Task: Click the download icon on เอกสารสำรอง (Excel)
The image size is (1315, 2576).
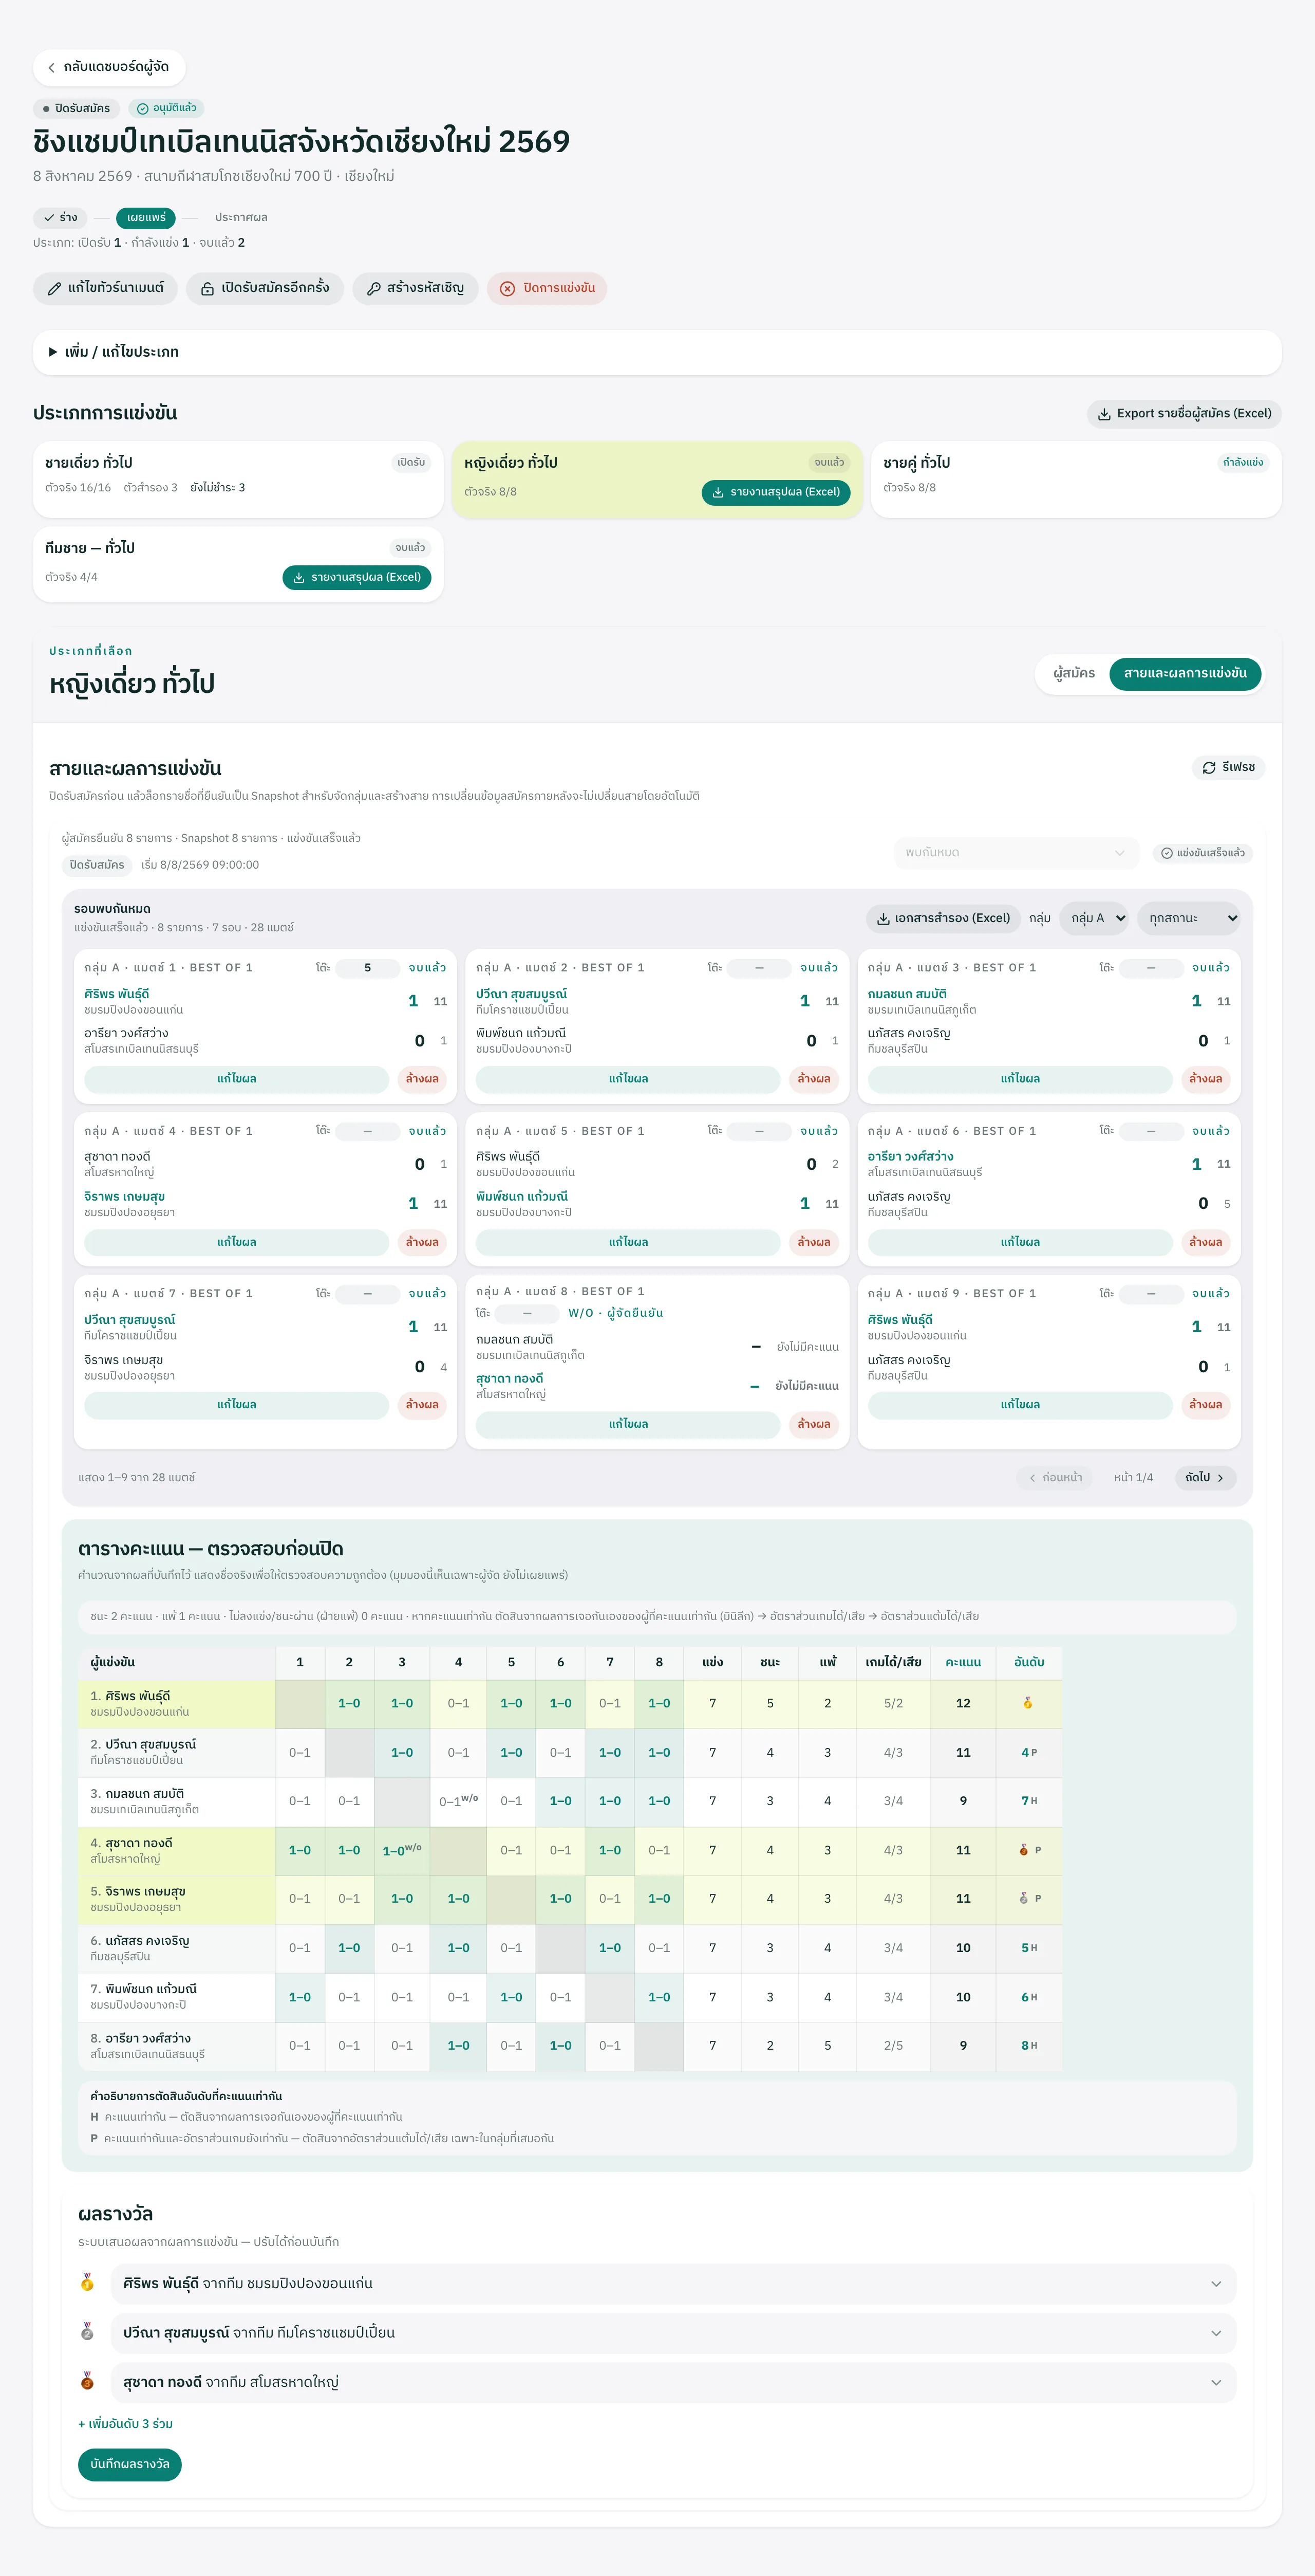Action: pos(884,918)
